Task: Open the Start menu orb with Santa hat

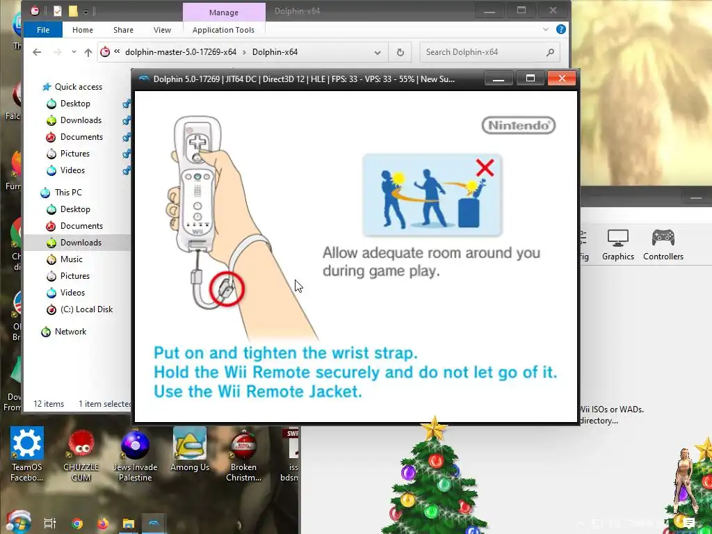Action: click(x=18, y=522)
